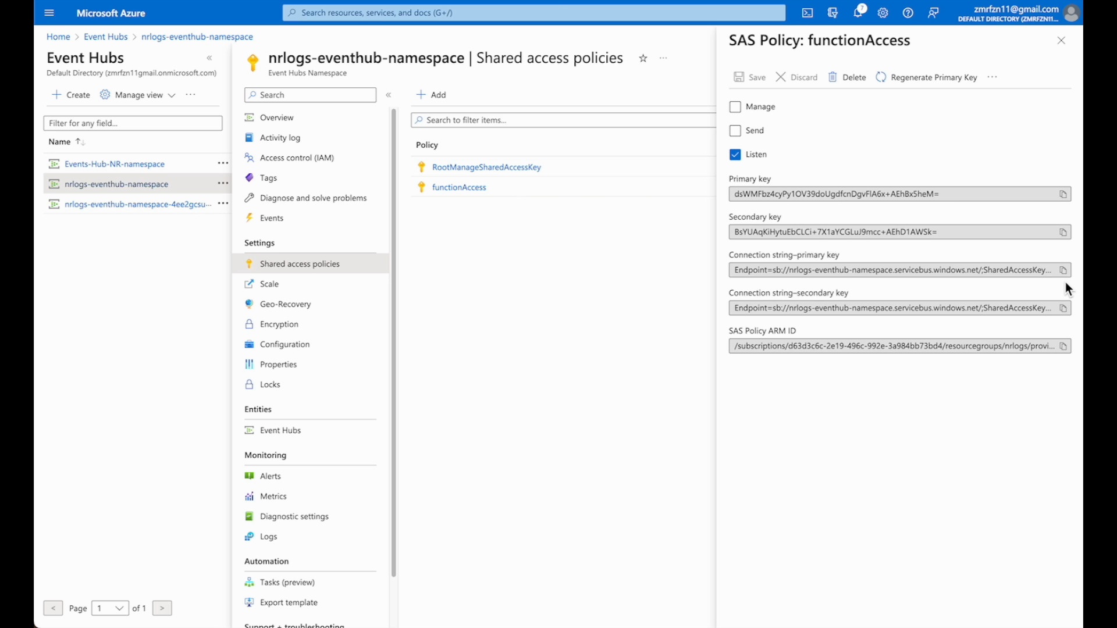Favorite the nrlogs-eventhub-namespace page with the star
Screen dimensions: 1117x628
(x=643, y=58)
